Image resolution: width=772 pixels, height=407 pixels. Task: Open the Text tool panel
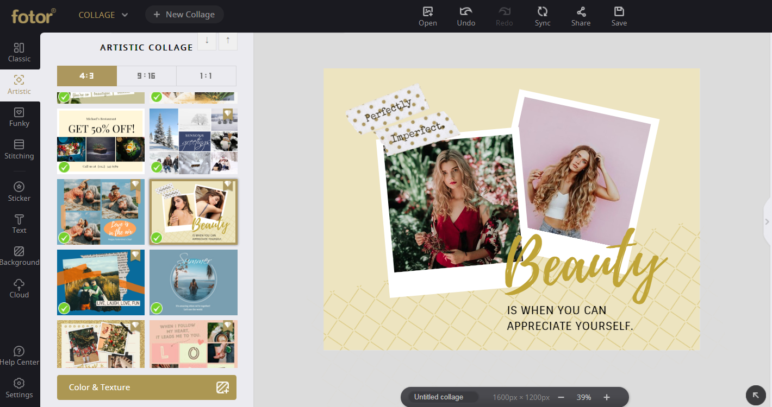pos(19,224)
